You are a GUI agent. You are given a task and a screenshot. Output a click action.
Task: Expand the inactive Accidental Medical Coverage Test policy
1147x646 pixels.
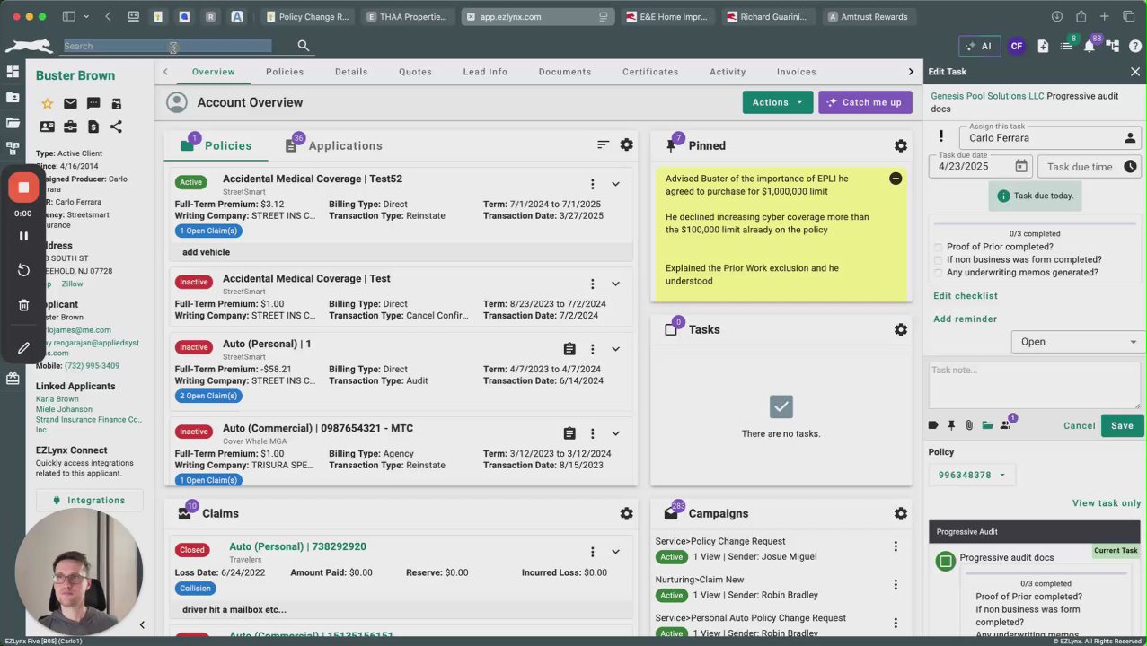tap(615, 284)
